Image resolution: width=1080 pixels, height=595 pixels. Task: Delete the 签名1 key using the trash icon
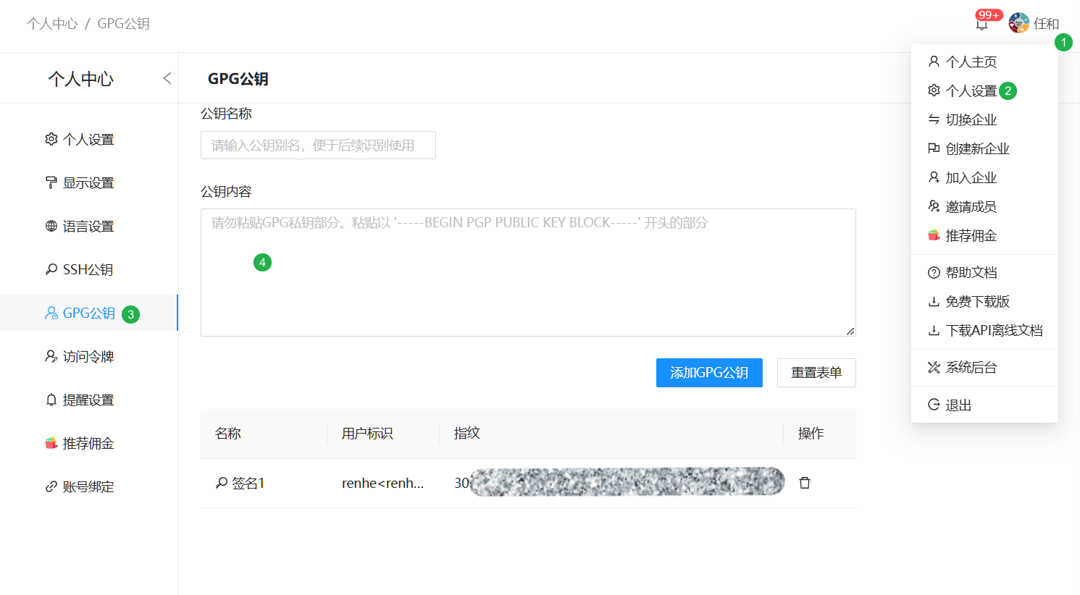[804, 481]
